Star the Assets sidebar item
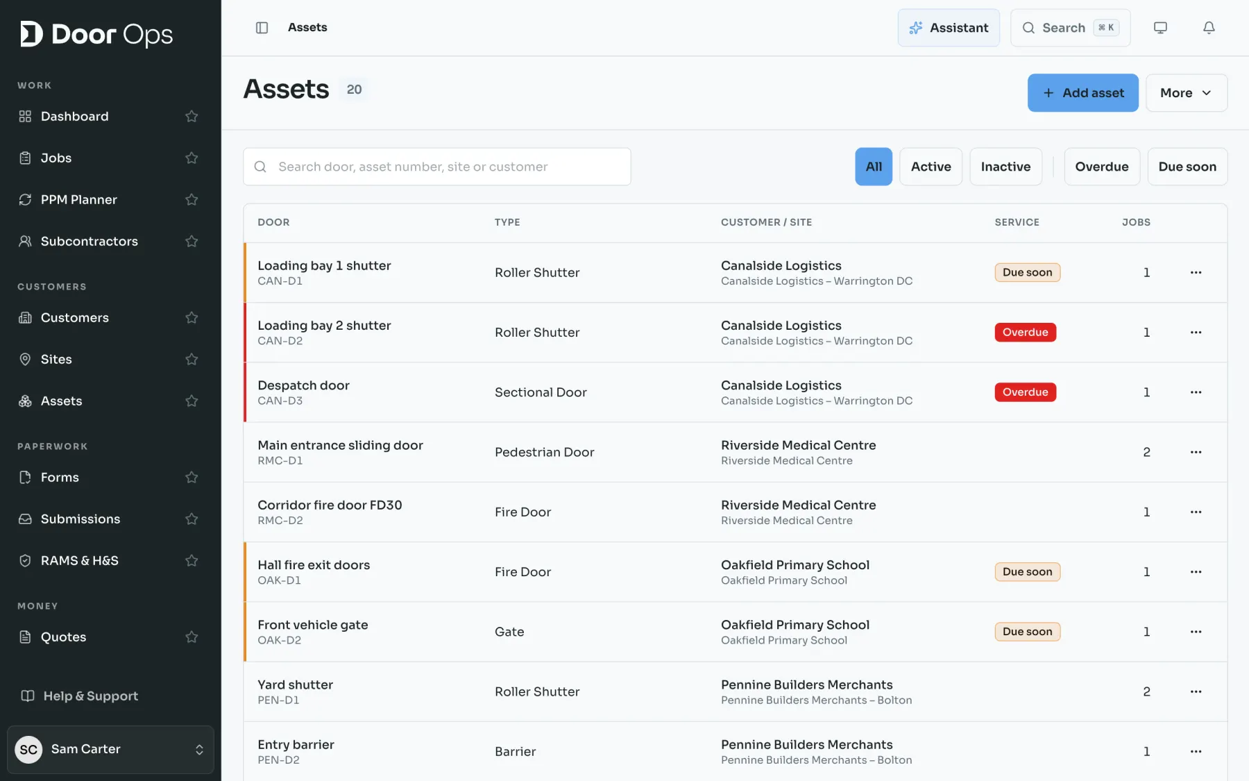Screen dimensions: 1249x781 (192, 401)
